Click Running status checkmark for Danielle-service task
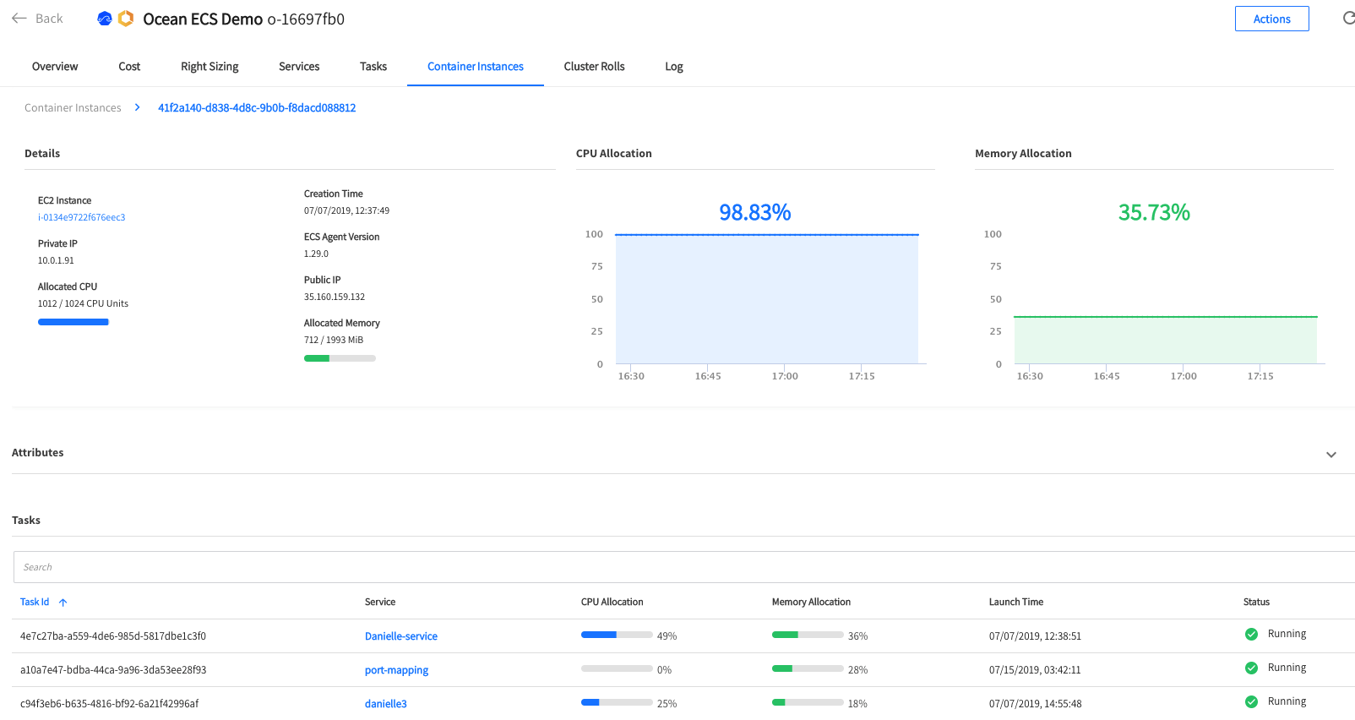The height and width of the screenshot is (720, 1355). point(1251,634)
